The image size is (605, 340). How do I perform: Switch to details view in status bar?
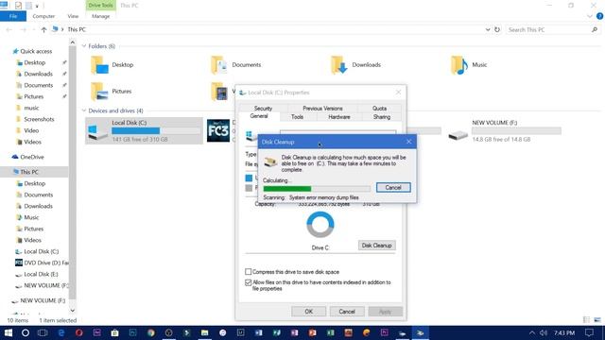586,320
